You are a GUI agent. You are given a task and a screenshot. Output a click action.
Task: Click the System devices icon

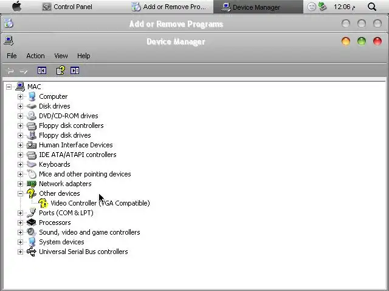tap(32, 242)
